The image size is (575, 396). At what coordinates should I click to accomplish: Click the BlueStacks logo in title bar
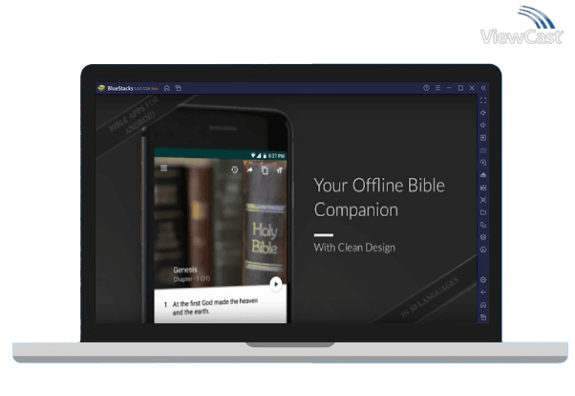click(101, 88)
